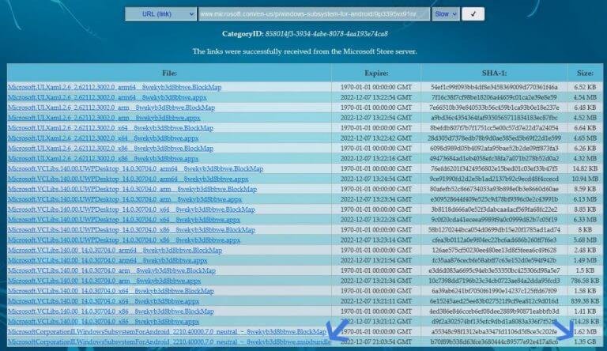Click VCLibs.140.00.UWPDesktop x64 BlockMap link
The height and width of the screenshot is (351, 607).
[131, 209]
